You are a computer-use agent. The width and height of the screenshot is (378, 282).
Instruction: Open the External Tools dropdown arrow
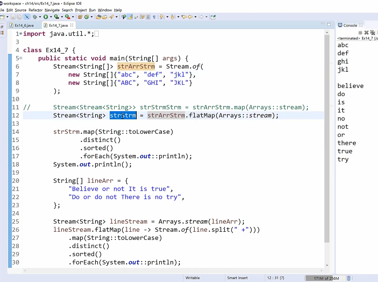click(x=73, y=17)
